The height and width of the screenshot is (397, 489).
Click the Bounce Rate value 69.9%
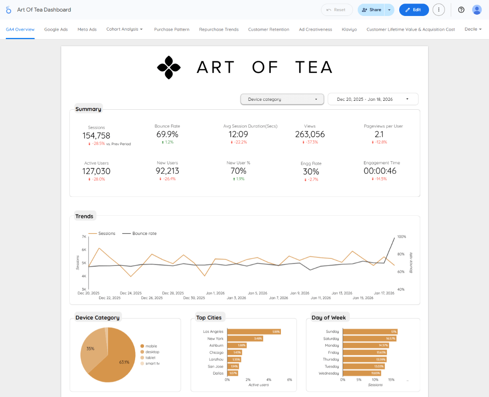click(168, 134)
